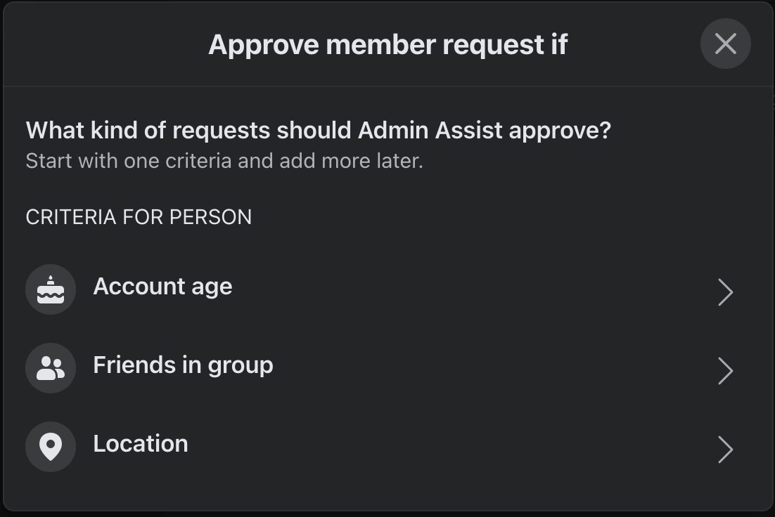Image resolution: width=775 pixels, height=517 pixels.
Task: Click the word 'age' in Account age
Action: click(x=212, y=287)
